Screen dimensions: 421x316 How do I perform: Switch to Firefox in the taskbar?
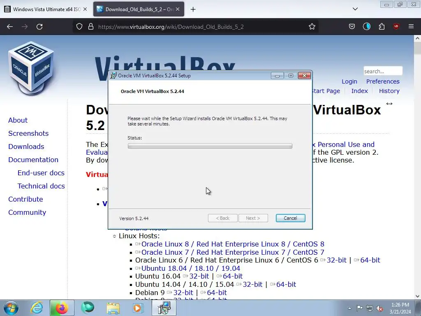tap(62, 308)
